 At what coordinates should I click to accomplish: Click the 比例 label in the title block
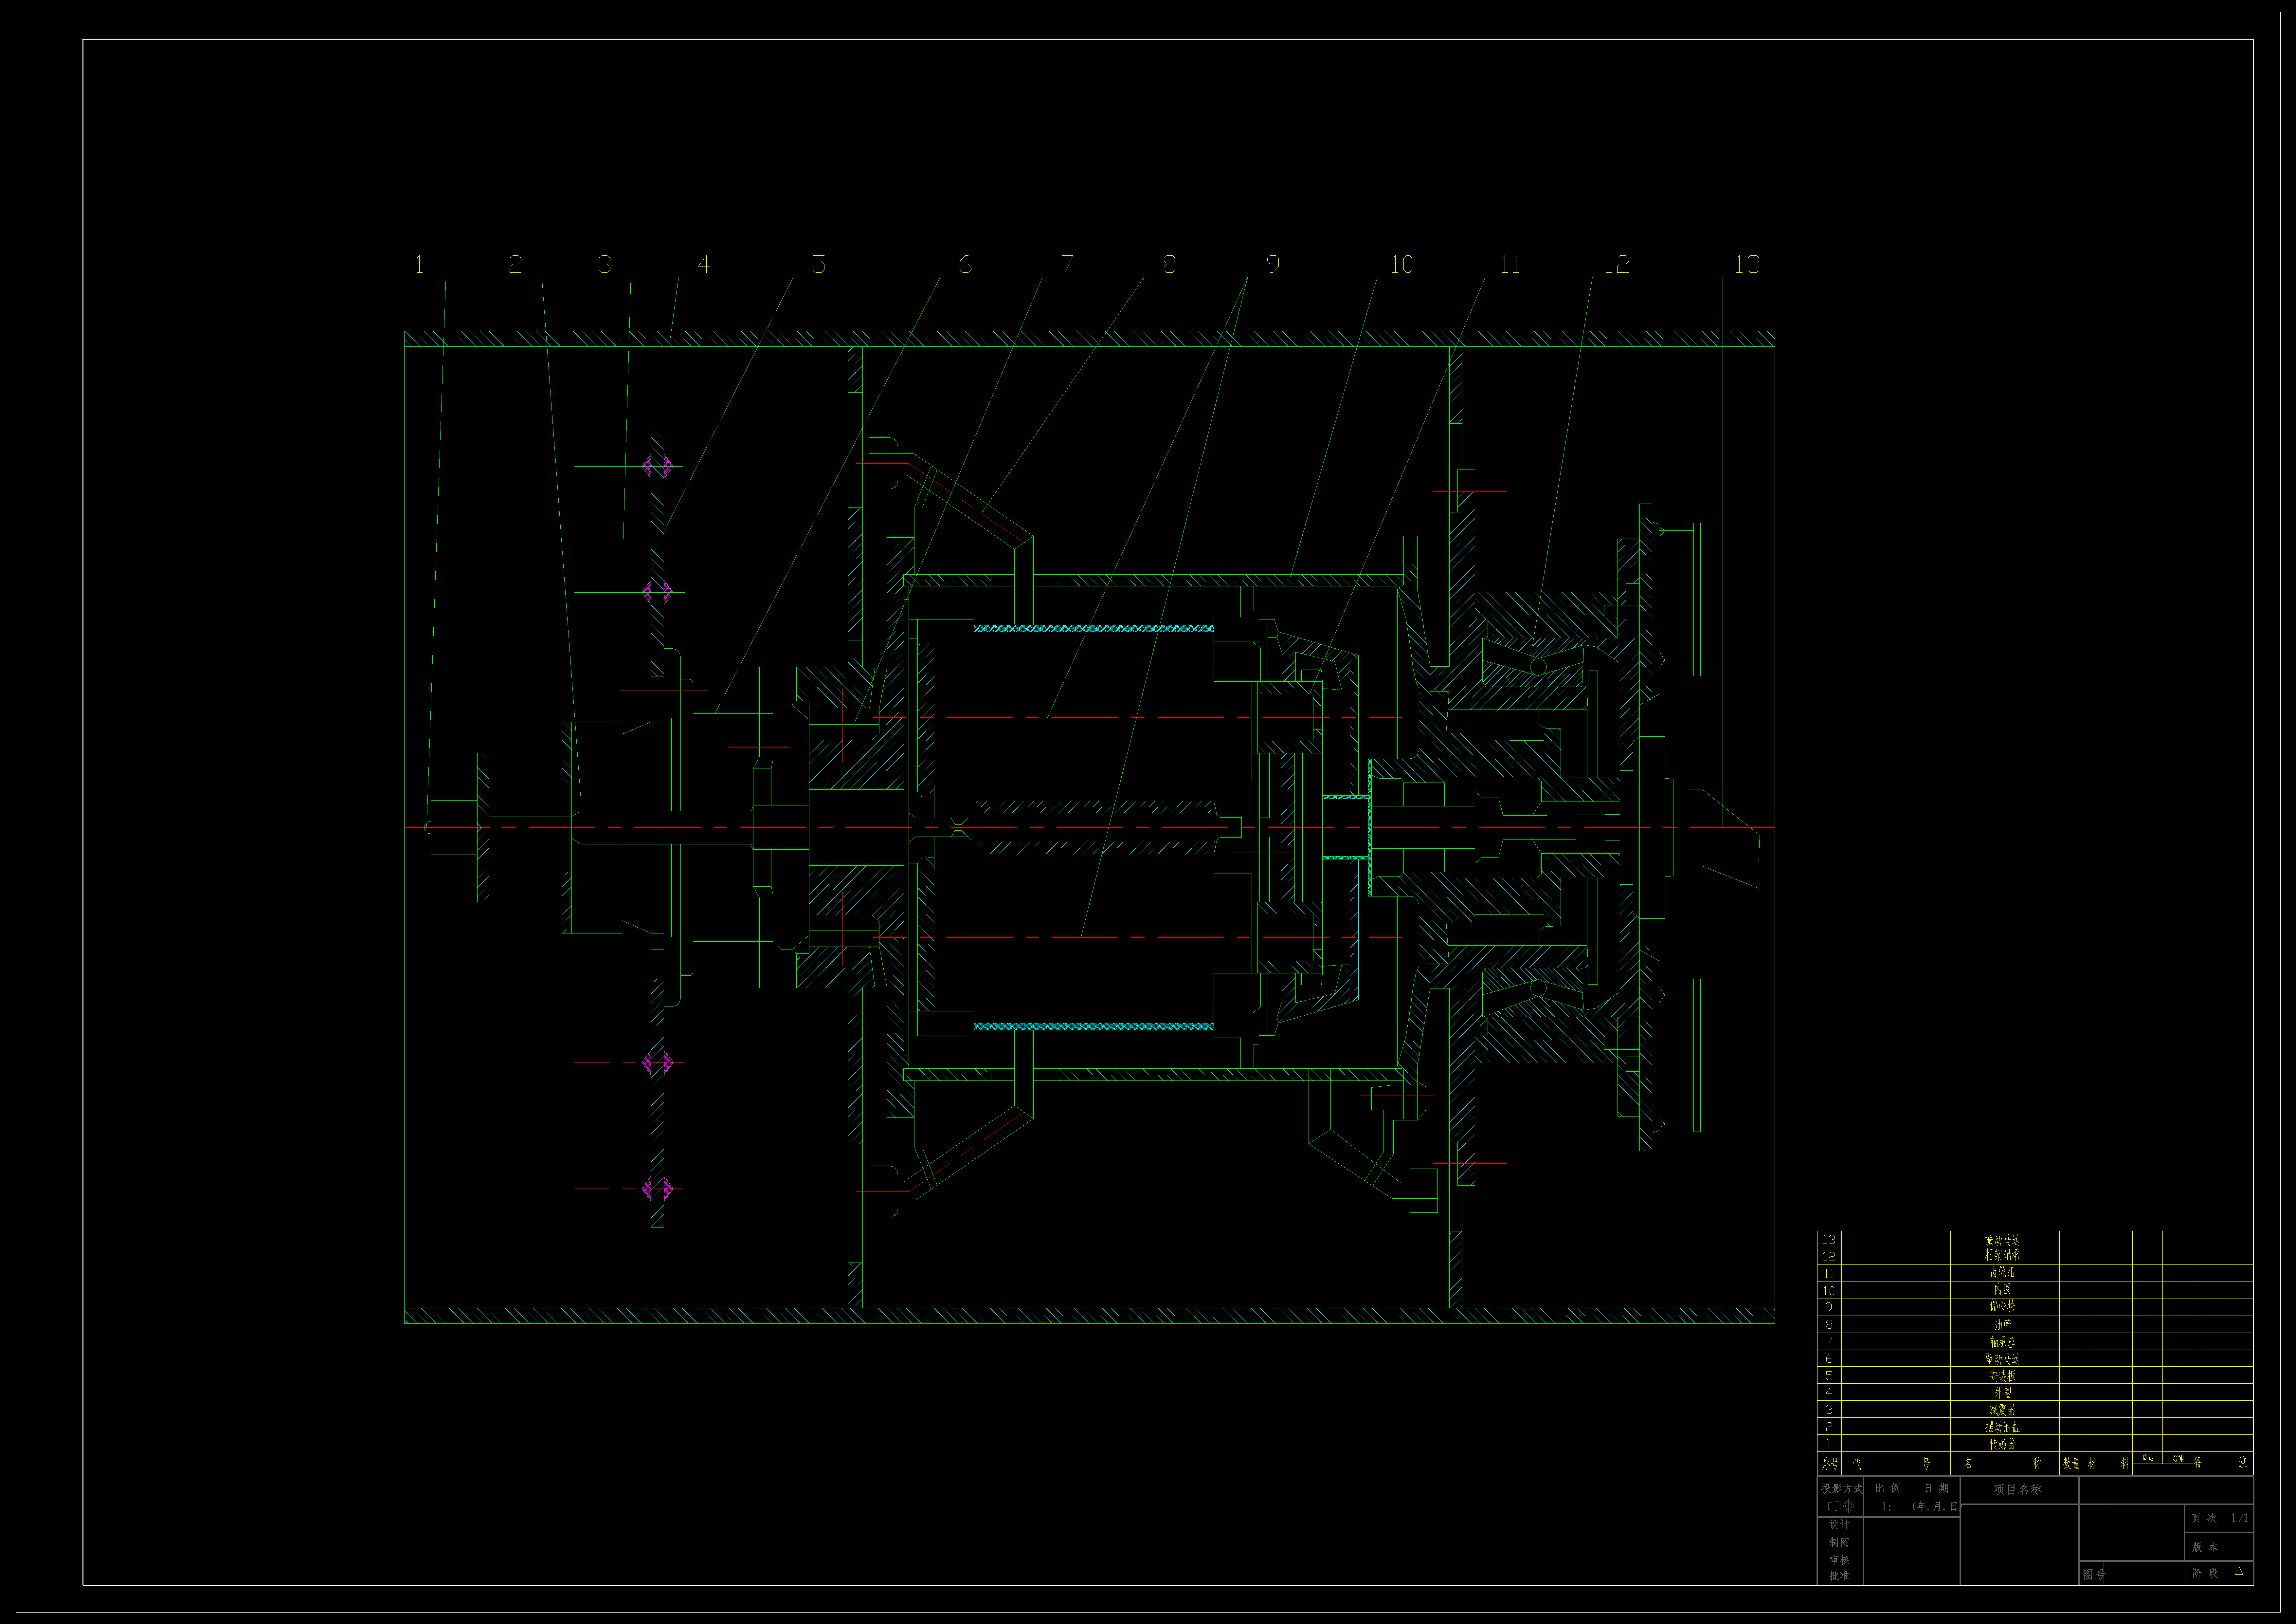(x=1888, y=1488)
